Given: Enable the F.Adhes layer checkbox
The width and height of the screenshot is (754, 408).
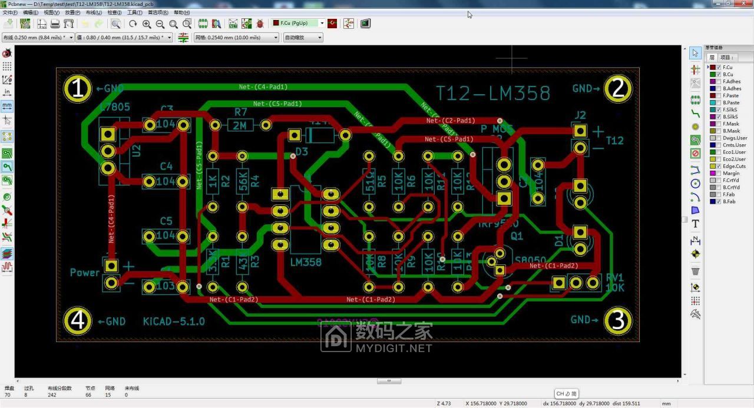Looking at the screenshot, I should point(719,82).
